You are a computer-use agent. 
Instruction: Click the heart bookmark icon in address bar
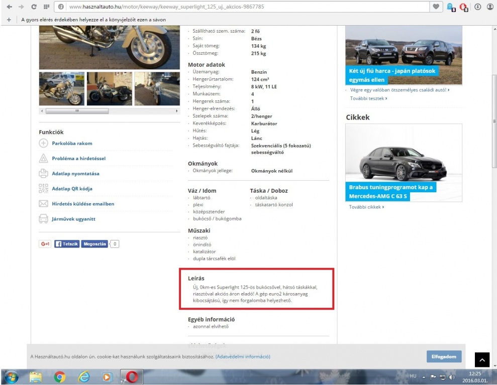tap(437, 8)
